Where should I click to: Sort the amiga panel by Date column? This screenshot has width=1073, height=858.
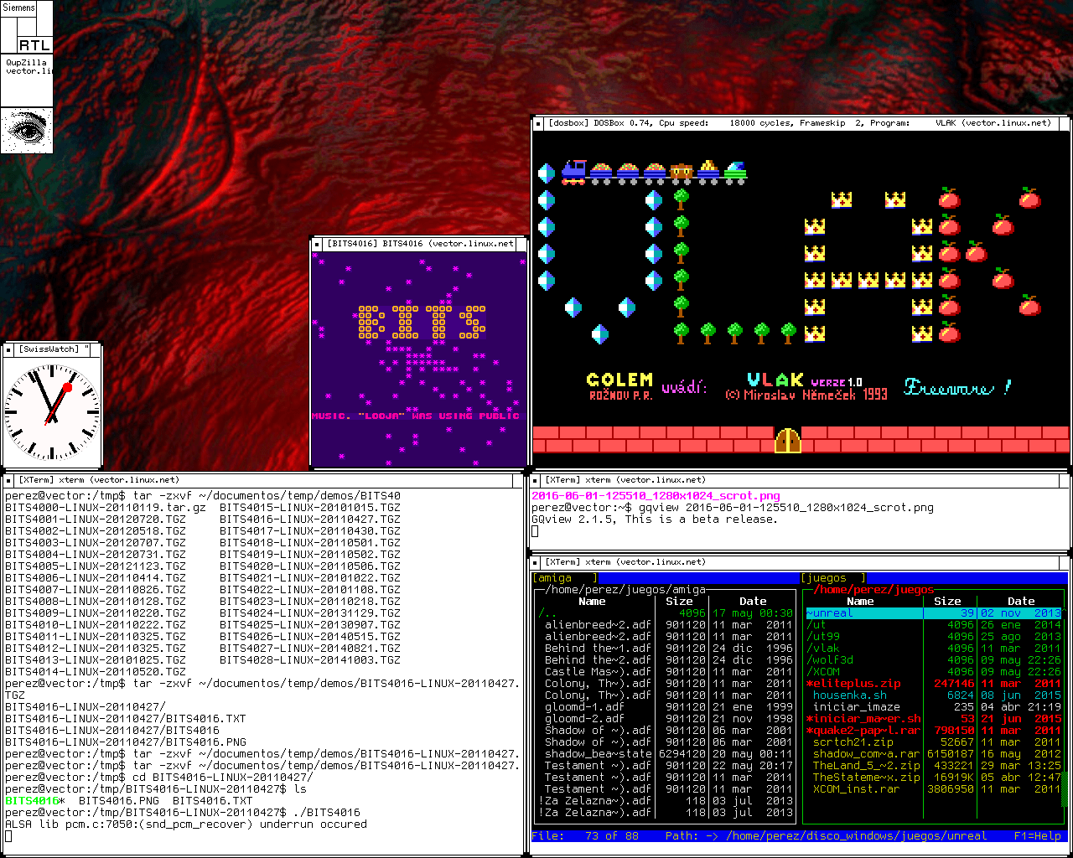tap(752, 601)
